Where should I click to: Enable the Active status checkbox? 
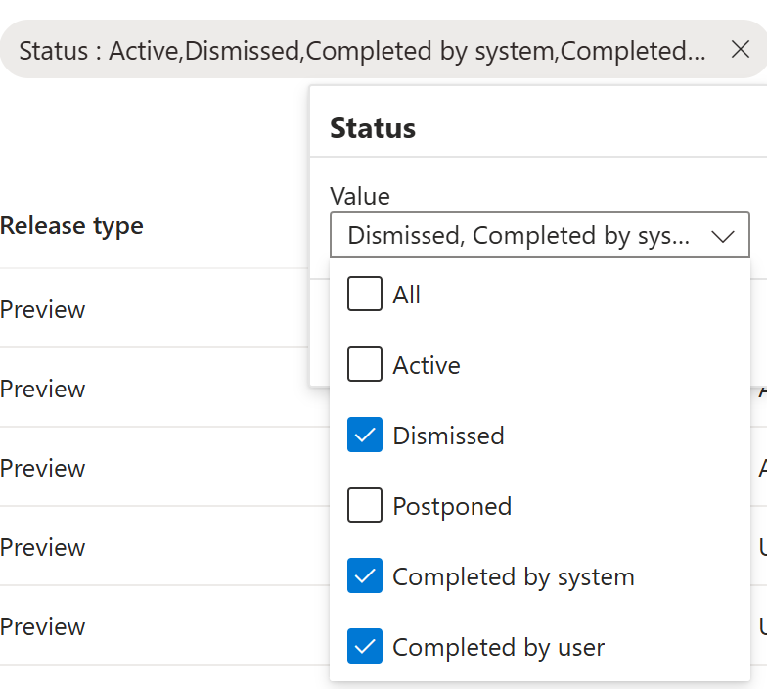click(x=365, y=365)
